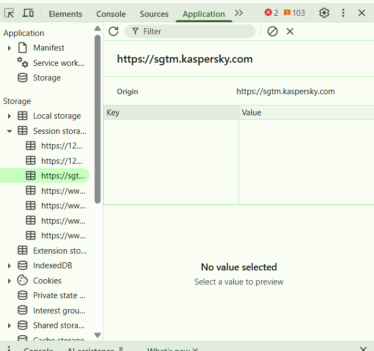Screen dimensions: 374x351
Task: Collapse the Session storage node
Action: (9, 131)
